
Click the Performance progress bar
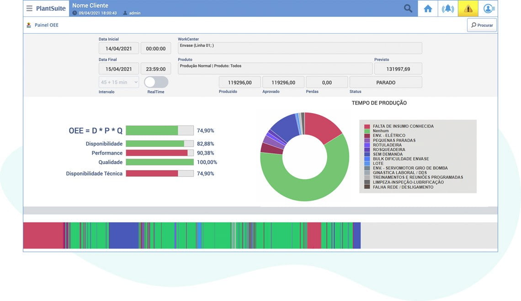point(160,153)
